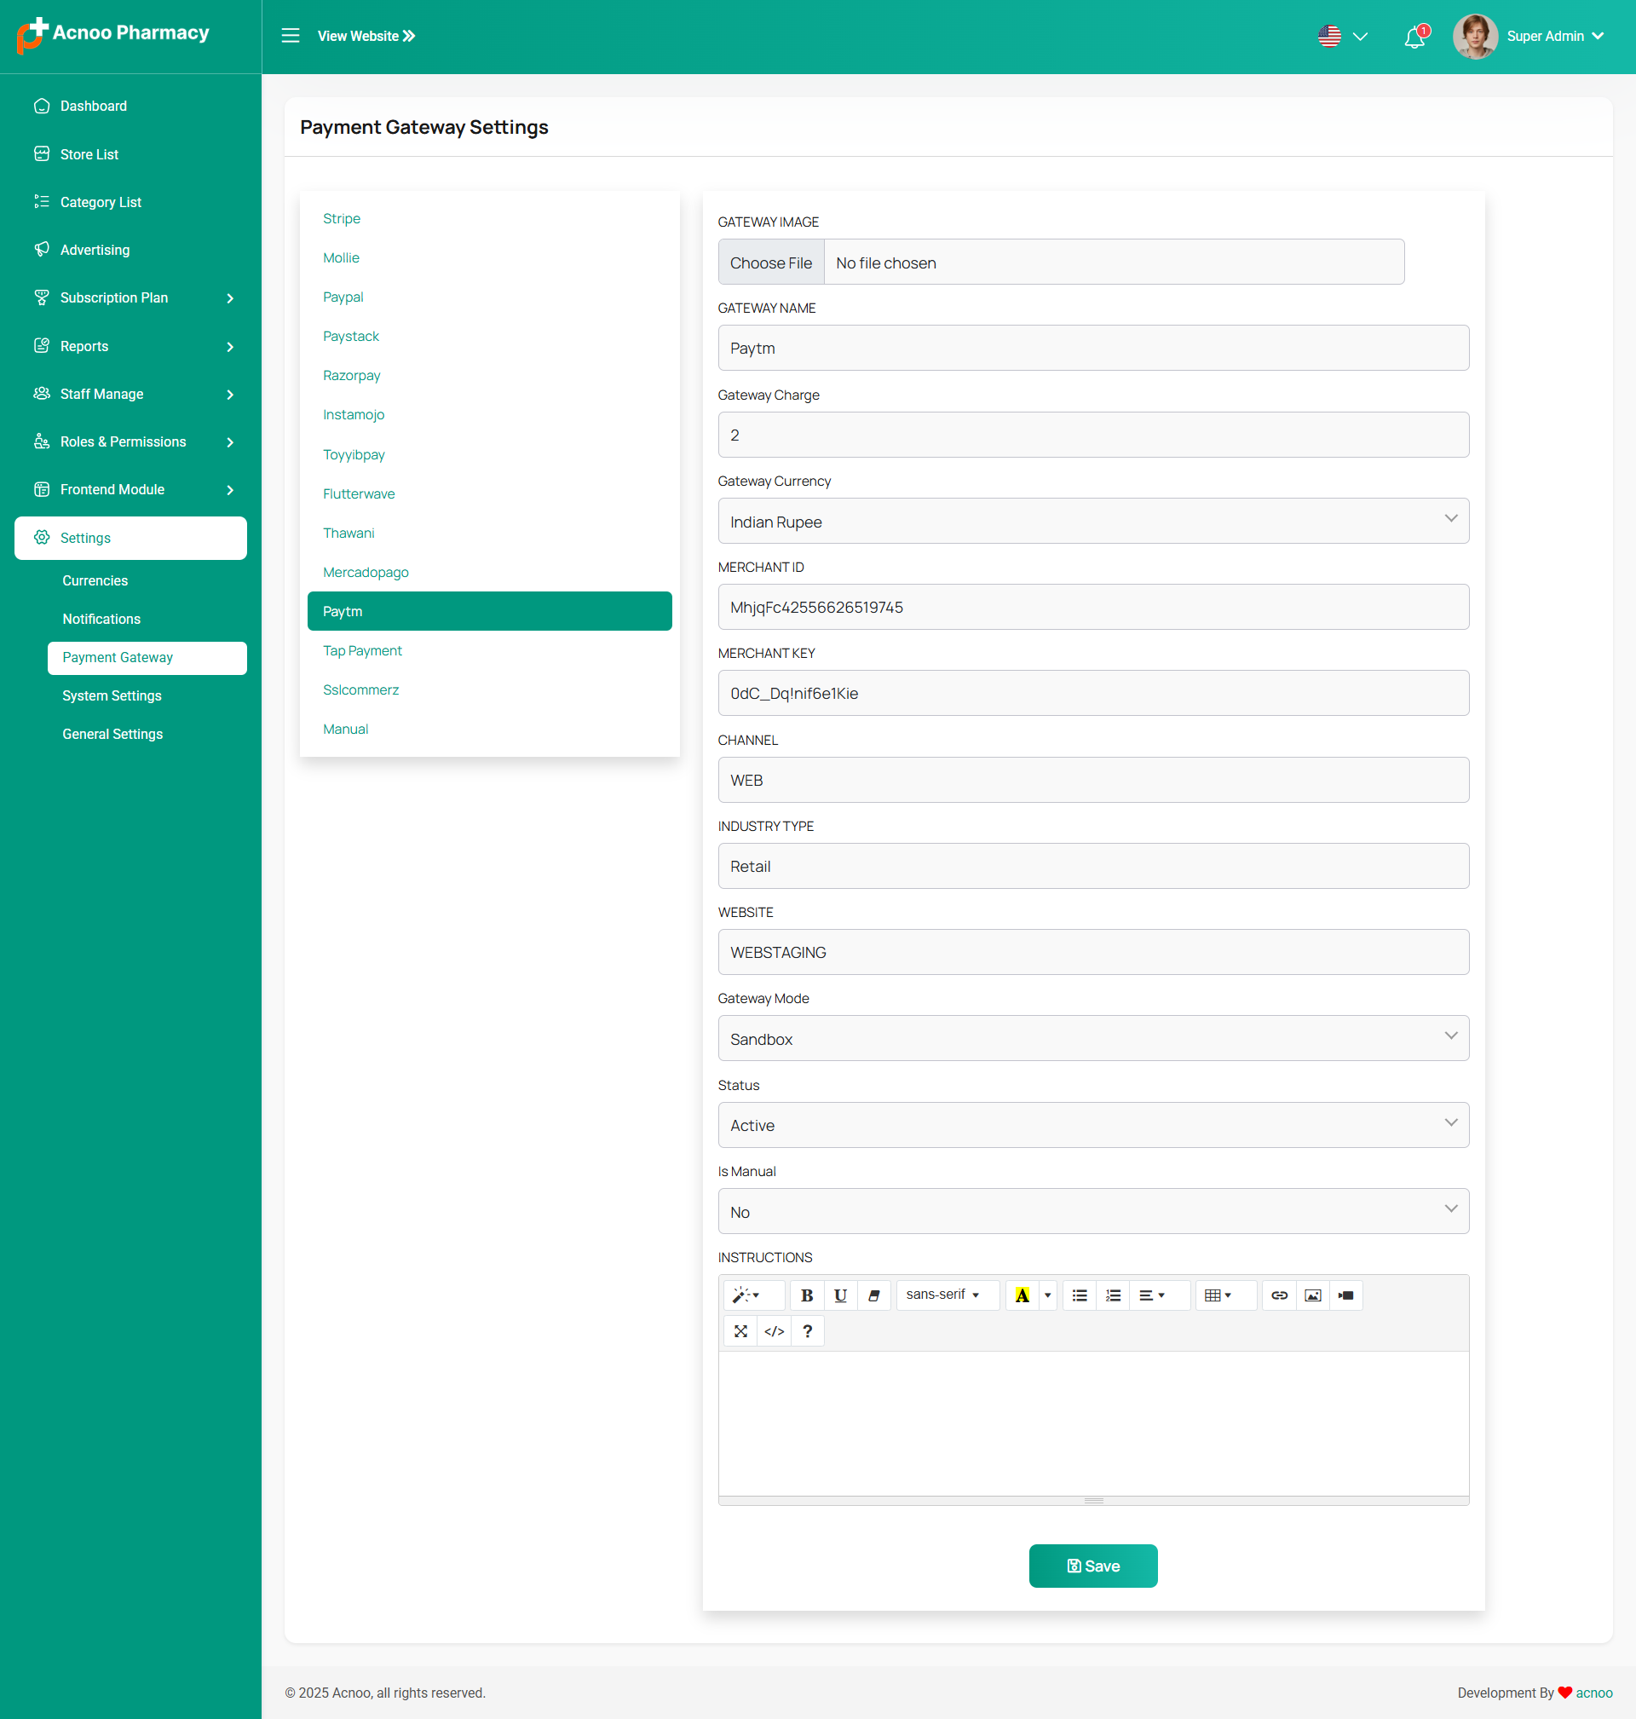Open the yellow highlight color button
1636x1719 pixels.
(x=1022, y=1295)
